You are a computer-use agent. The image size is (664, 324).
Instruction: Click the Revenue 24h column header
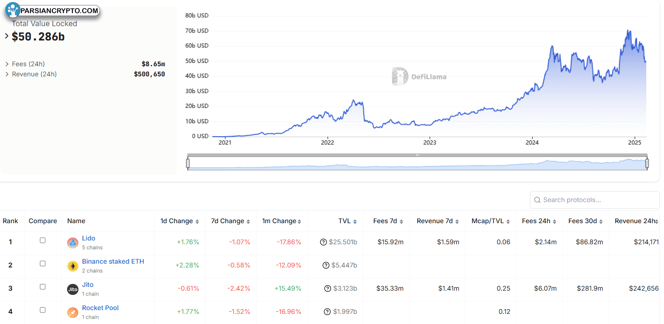(636, 221)
